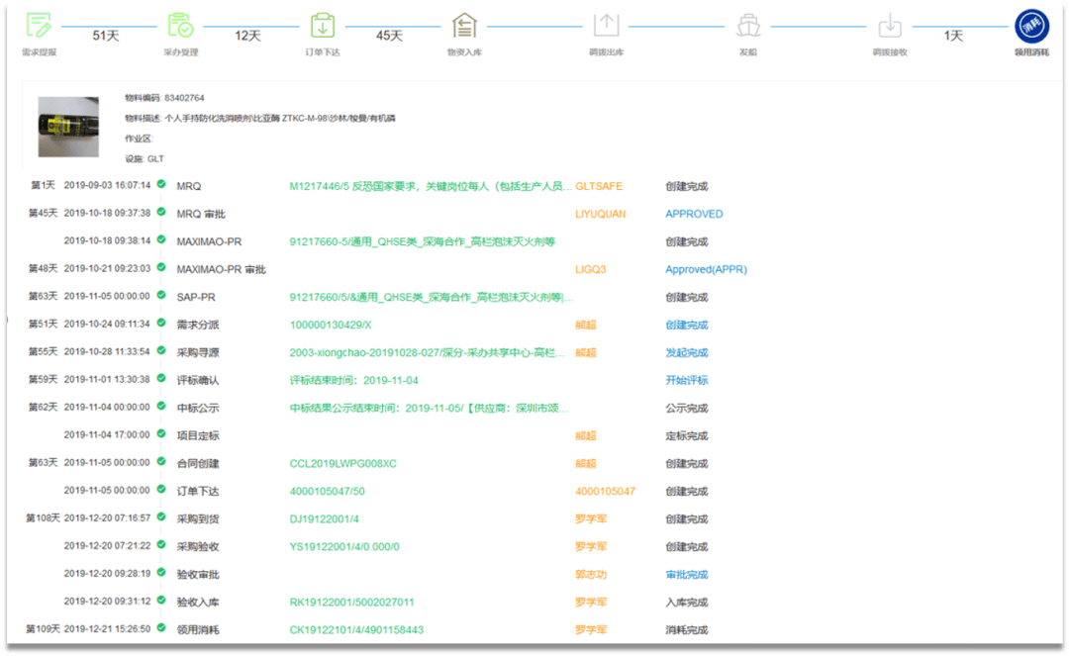Open consumption document CK19122101/4/4901158443
The image size is (1069, 656).
point(356,629)
